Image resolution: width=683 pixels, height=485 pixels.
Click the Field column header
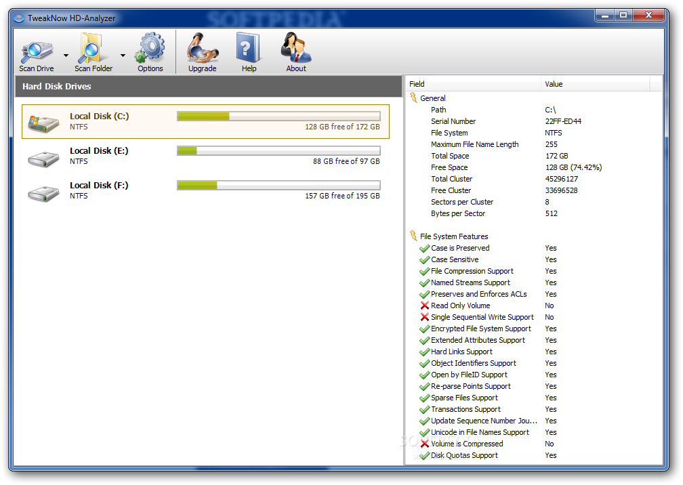[x=474, y=84]
